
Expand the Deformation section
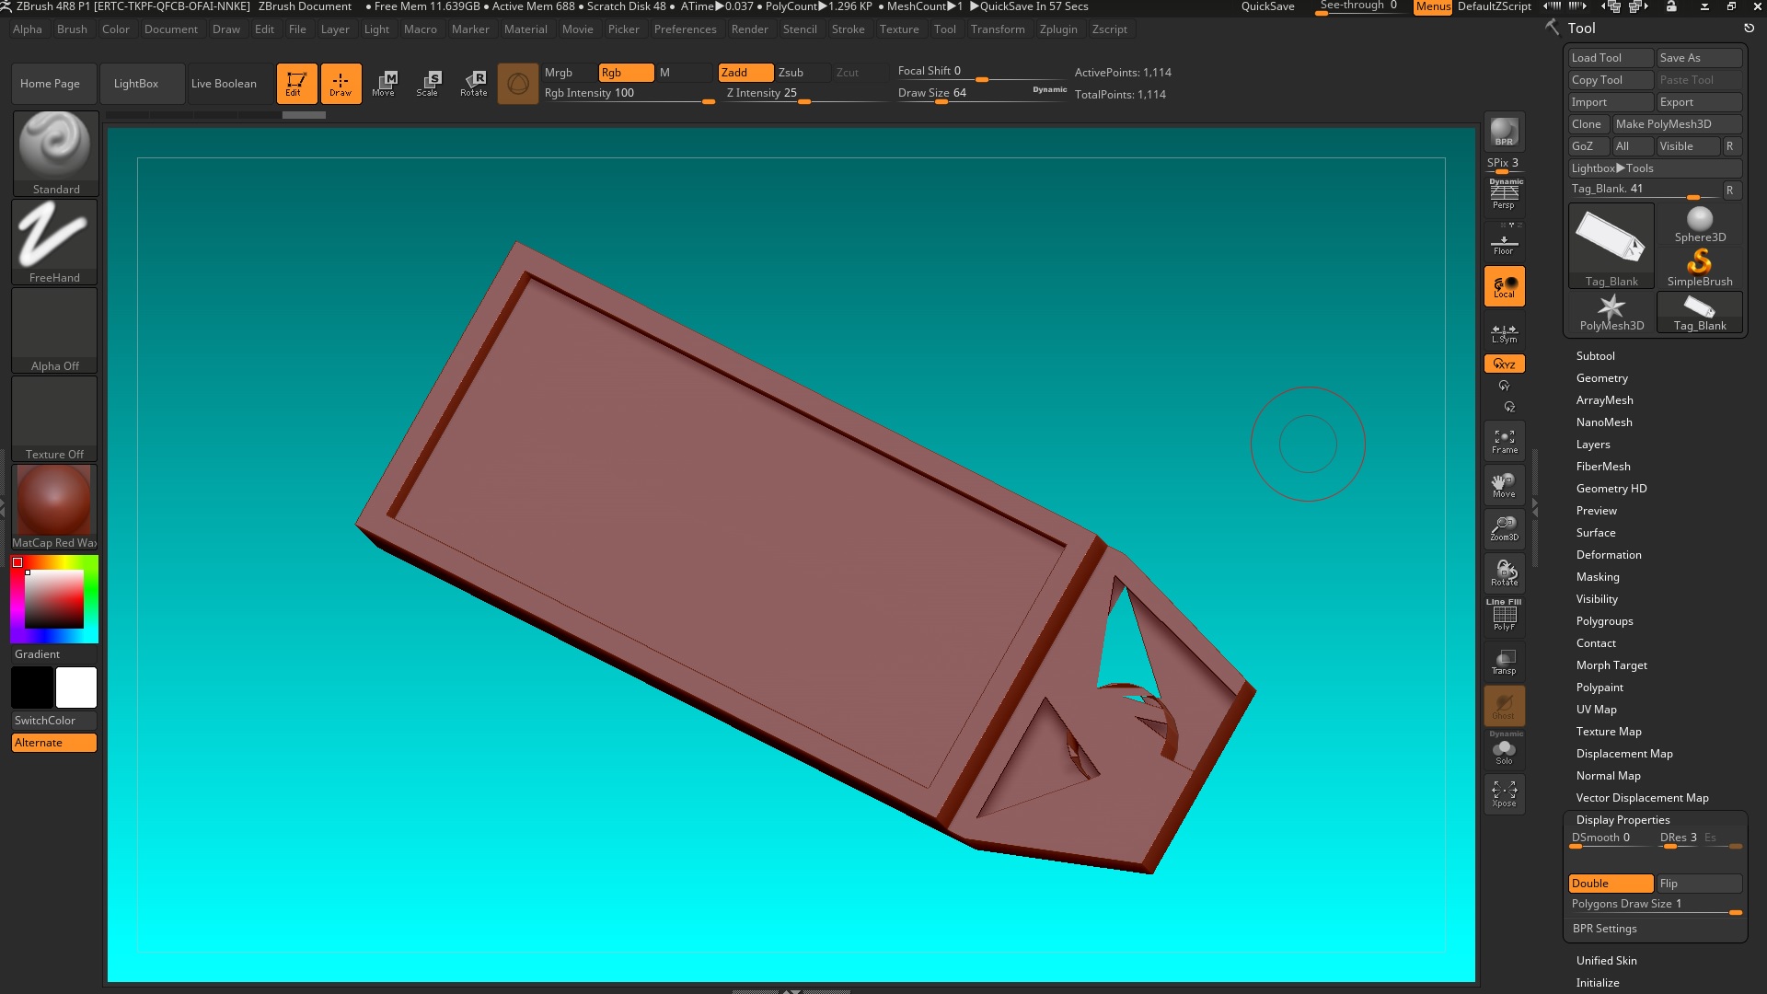pyautogui.click(x=1609, y=555)
